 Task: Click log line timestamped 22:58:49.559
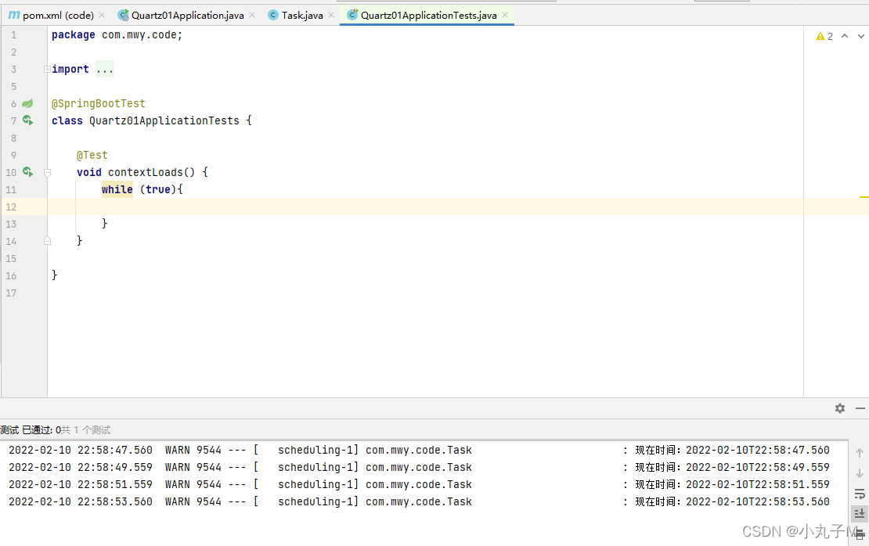pos(419,467)
